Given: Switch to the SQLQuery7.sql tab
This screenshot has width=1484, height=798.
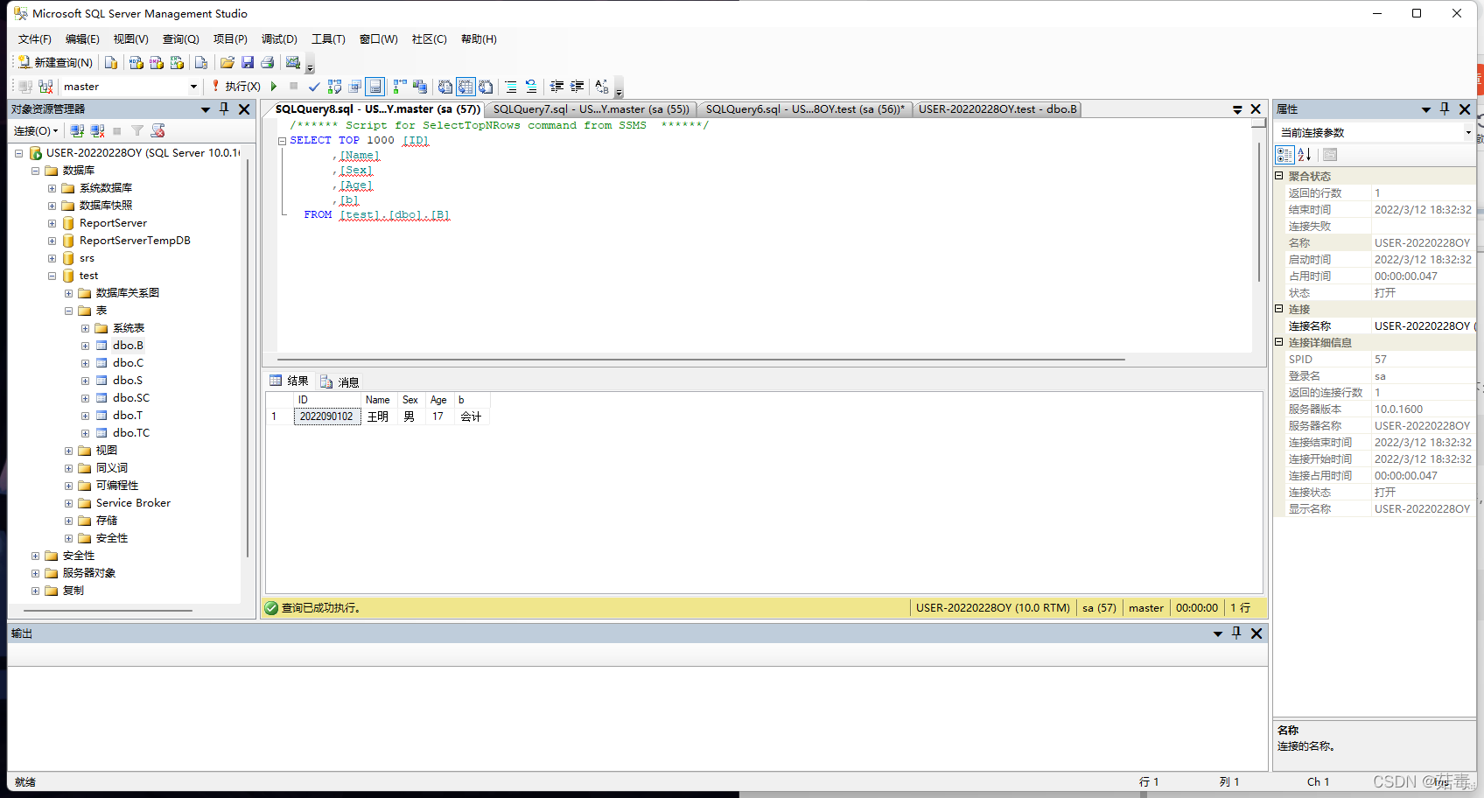Looking at the screenshot, I should (591, 109).
